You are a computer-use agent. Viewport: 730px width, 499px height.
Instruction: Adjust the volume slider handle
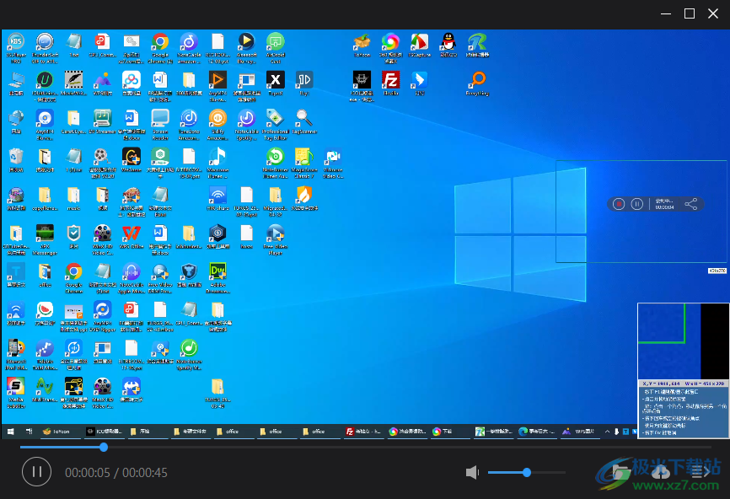point(527,473)
